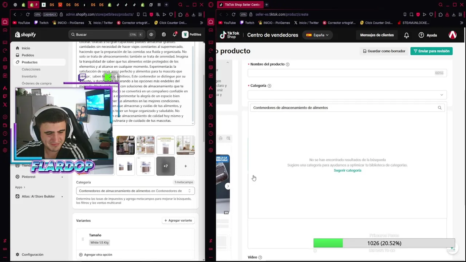This screenshot has height=262, width=466.
Task: Open the TikTok seller account avatar
Action: tap(453, 35)
